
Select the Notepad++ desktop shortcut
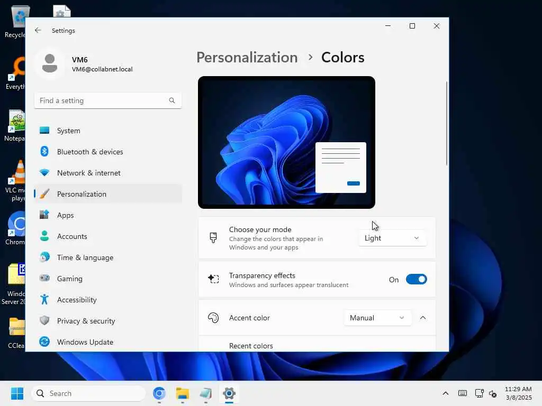15,125
